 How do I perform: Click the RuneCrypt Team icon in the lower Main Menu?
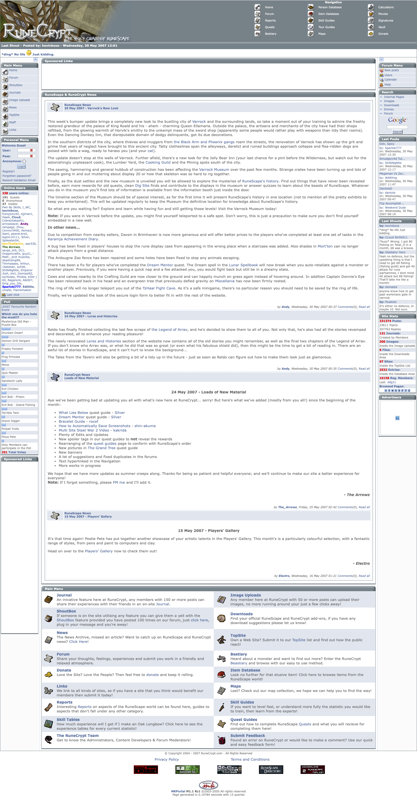point(49,739)
